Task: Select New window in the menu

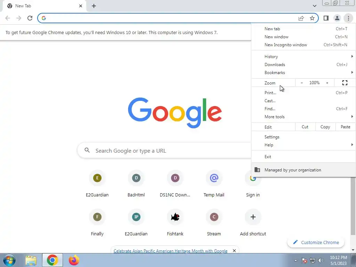Action: [x=304, y=37]
